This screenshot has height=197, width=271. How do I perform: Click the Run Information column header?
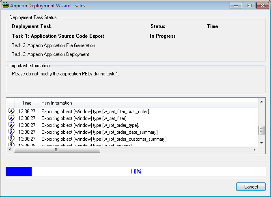tap(148, 103)
